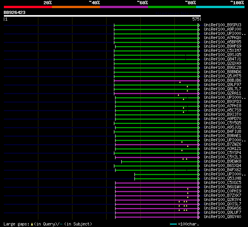Open hit UniRef100_A9PJ00

pos(222,29)
